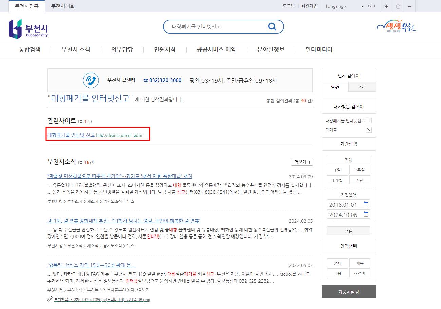
Task: Click the 회원가입 link
Action: tap(309, 6)
